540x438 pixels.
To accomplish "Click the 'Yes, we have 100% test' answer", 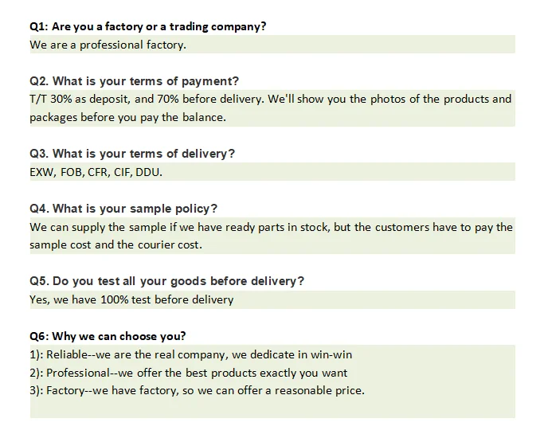I will tap(131, 299).
